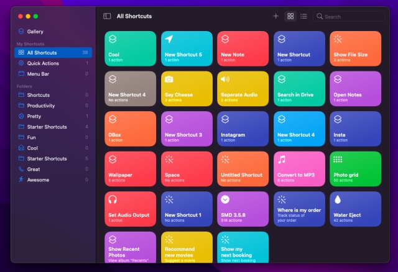This screenshot has width=398, height=272.
Task: Open Gallery in the sidebar
Action: [35, 31]
